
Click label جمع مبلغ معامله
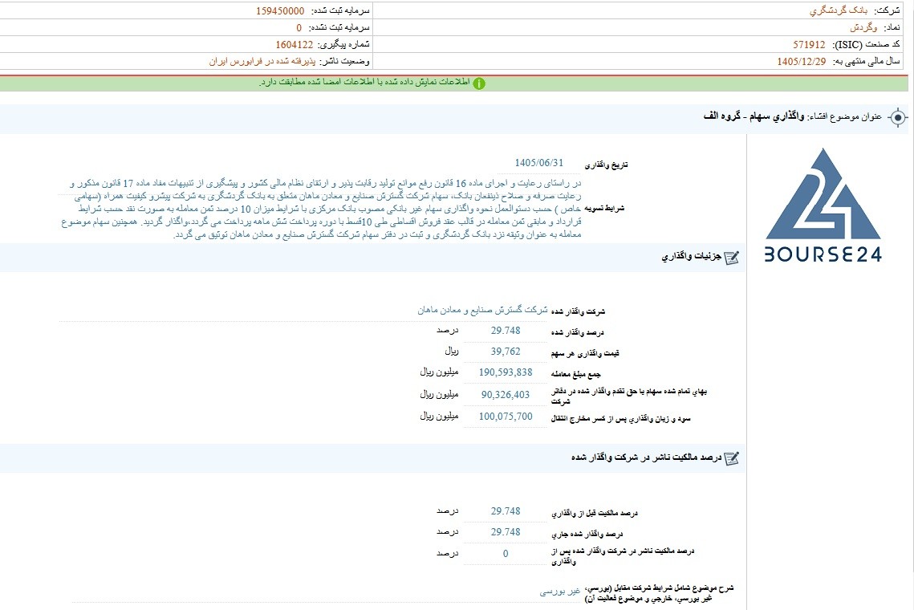[x=576, y=374]
